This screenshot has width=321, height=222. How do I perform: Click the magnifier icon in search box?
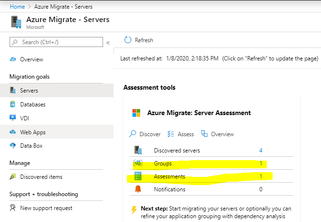click(15, 42)
